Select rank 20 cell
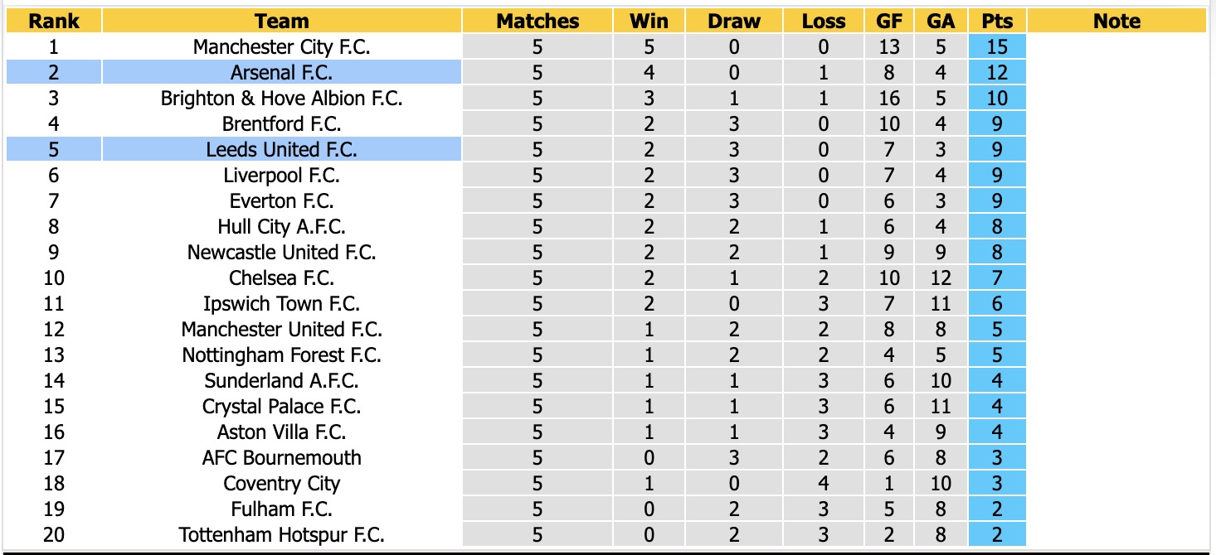Screen dimensions: 1216x555 pos(54,535)
